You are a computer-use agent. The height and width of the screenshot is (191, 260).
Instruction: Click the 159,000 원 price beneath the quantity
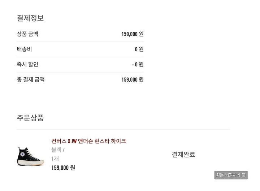[63, 168]
